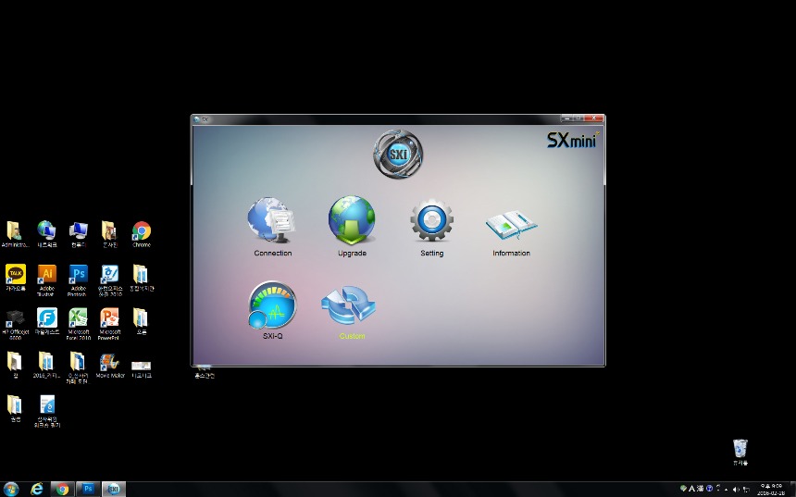Close the SX application window

pos(594,118)
